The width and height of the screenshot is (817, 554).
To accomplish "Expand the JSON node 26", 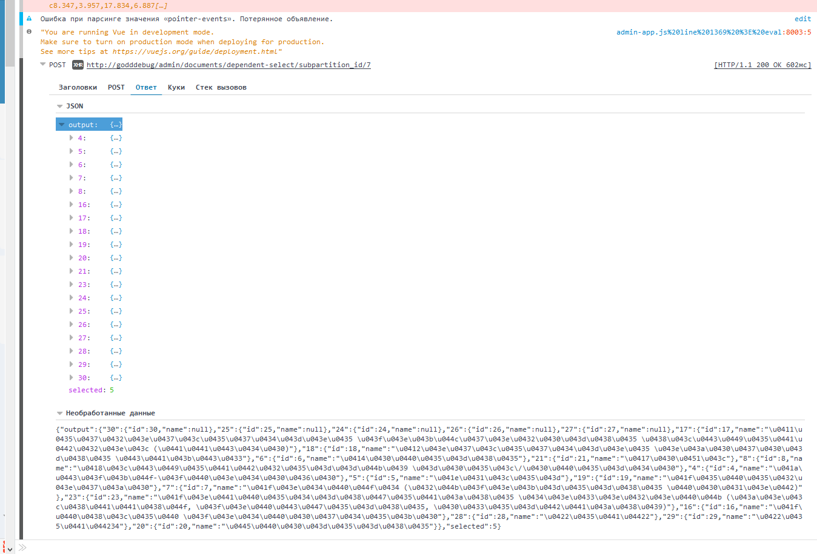I will pyautogui.click(x=72, y=325).
